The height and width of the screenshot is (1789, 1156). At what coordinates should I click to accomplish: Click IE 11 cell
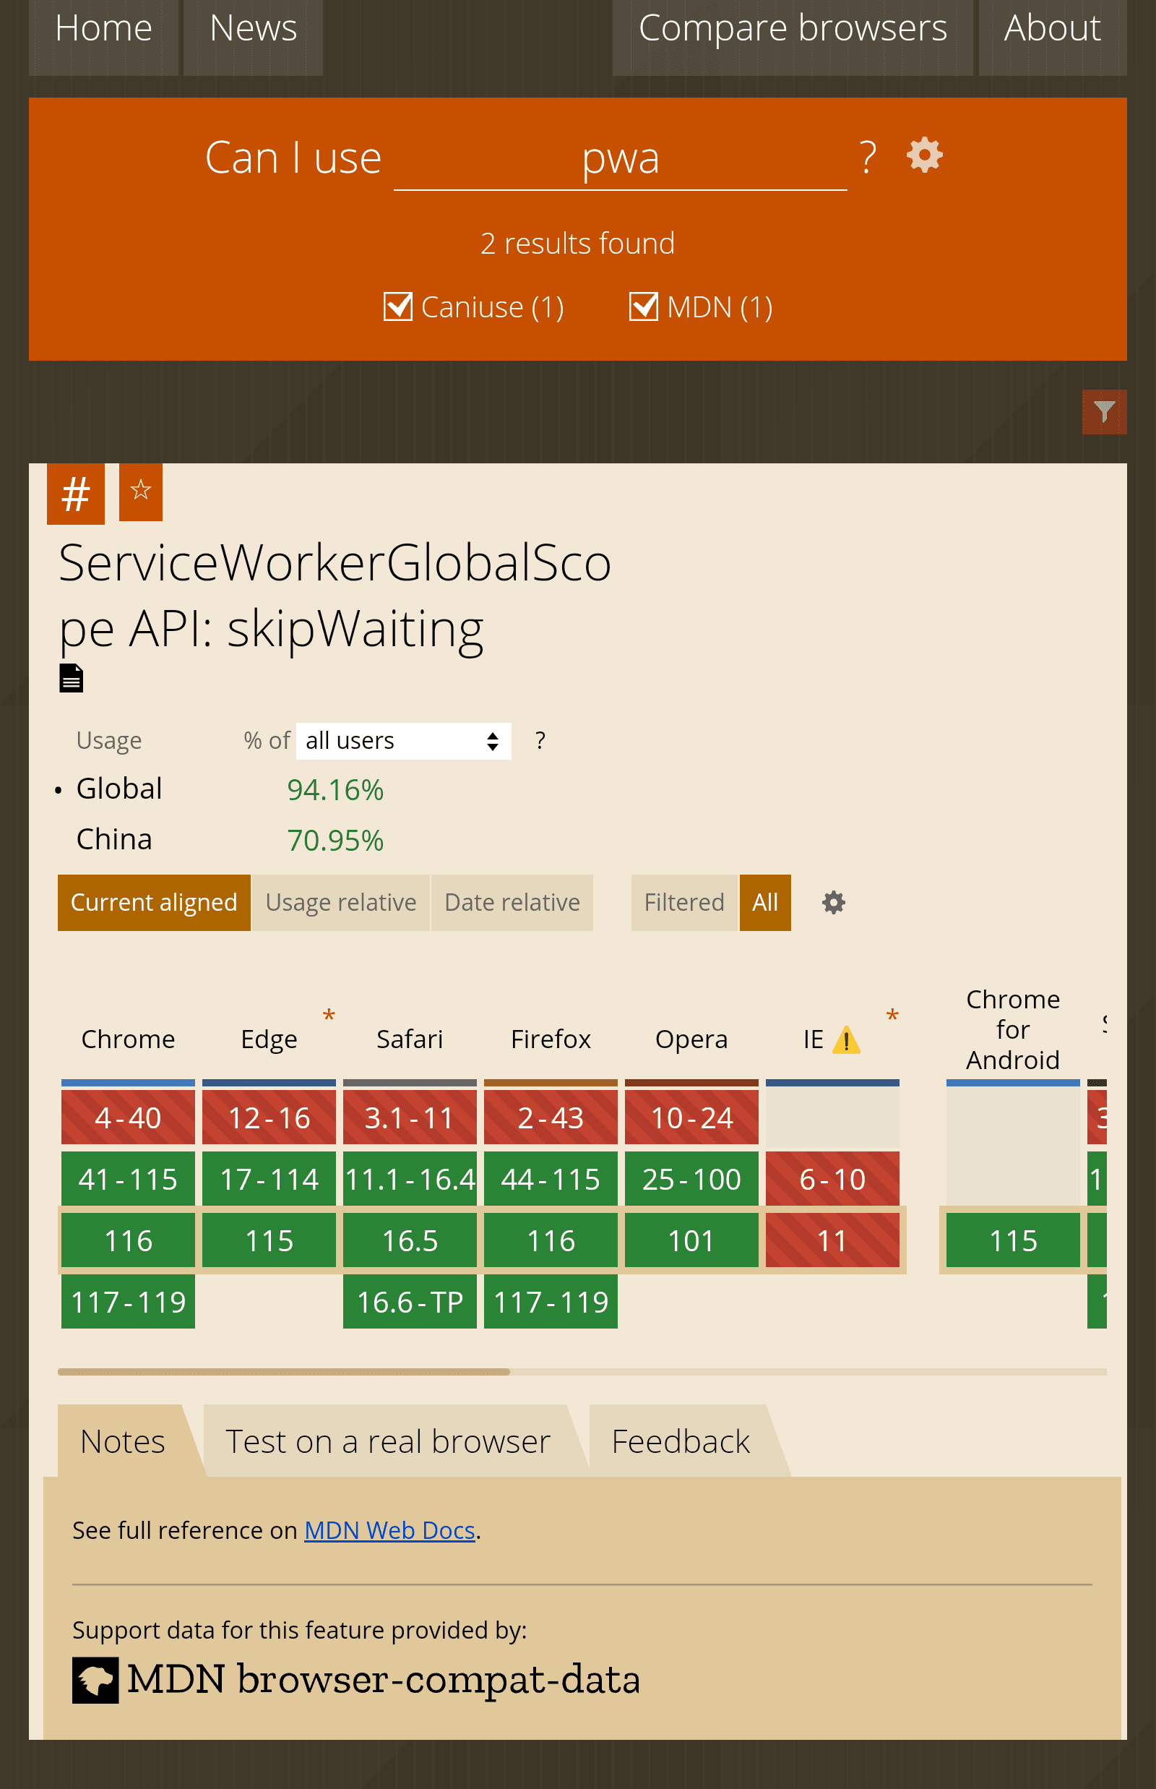[832, 1240]
